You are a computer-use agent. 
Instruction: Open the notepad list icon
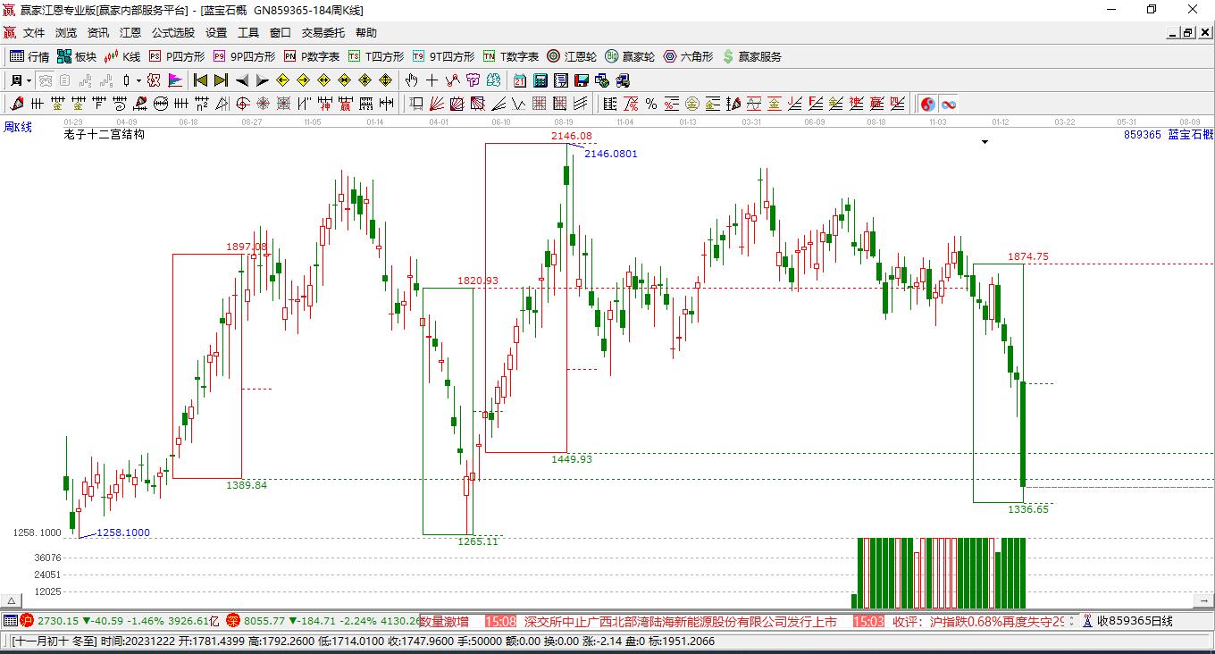[560, 80]
